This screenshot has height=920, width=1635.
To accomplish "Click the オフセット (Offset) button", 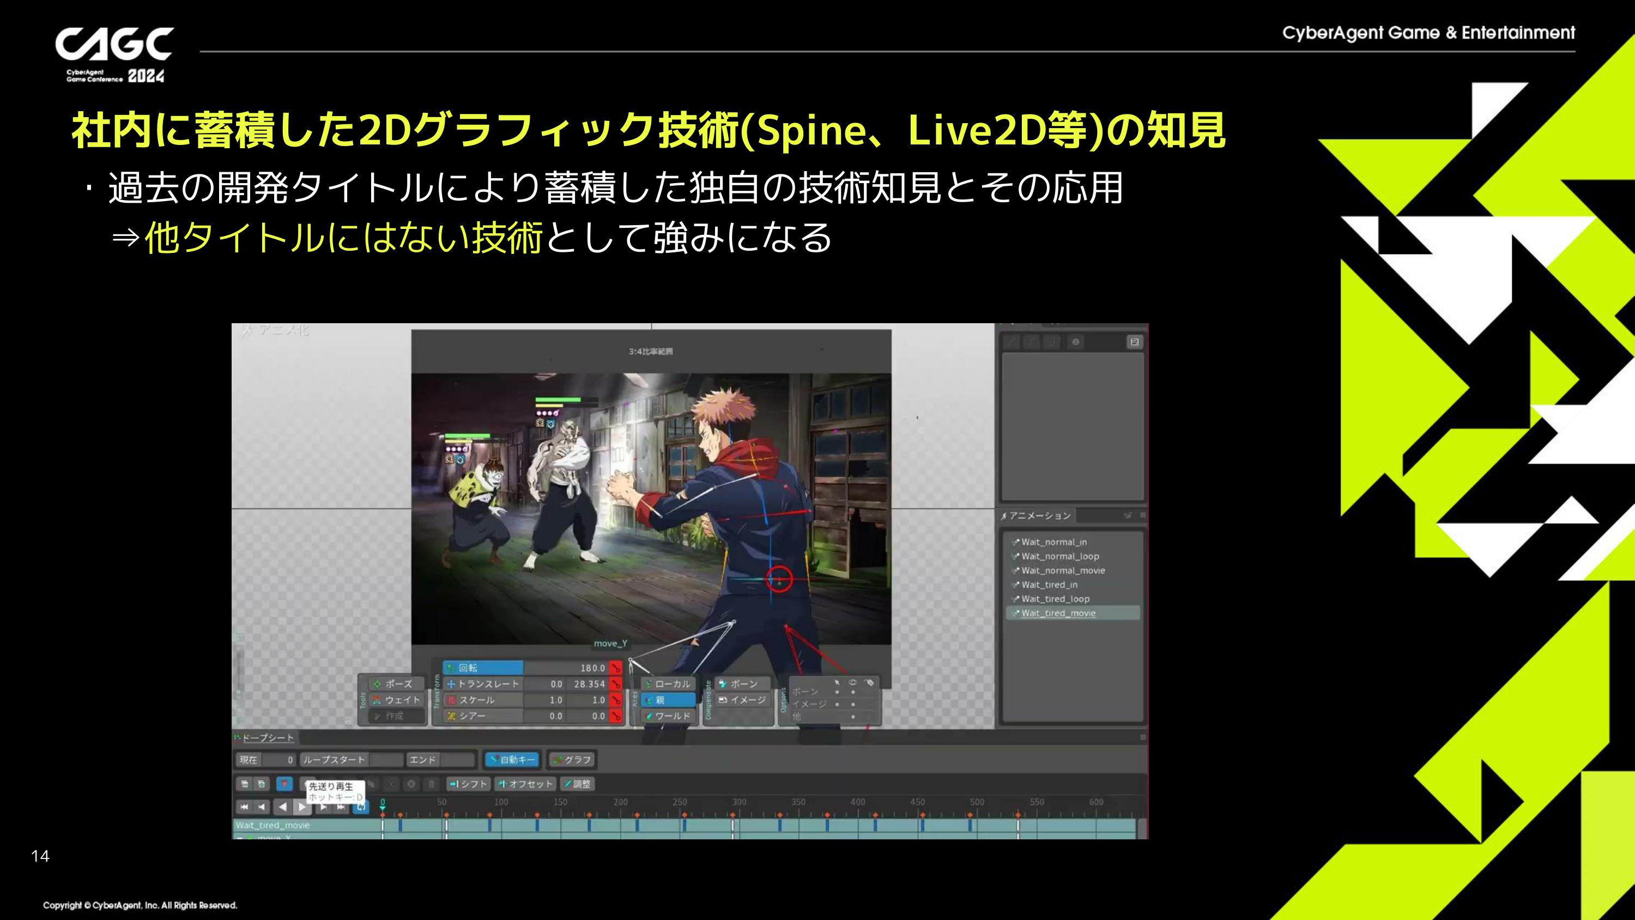I will [x=525, y=784].
